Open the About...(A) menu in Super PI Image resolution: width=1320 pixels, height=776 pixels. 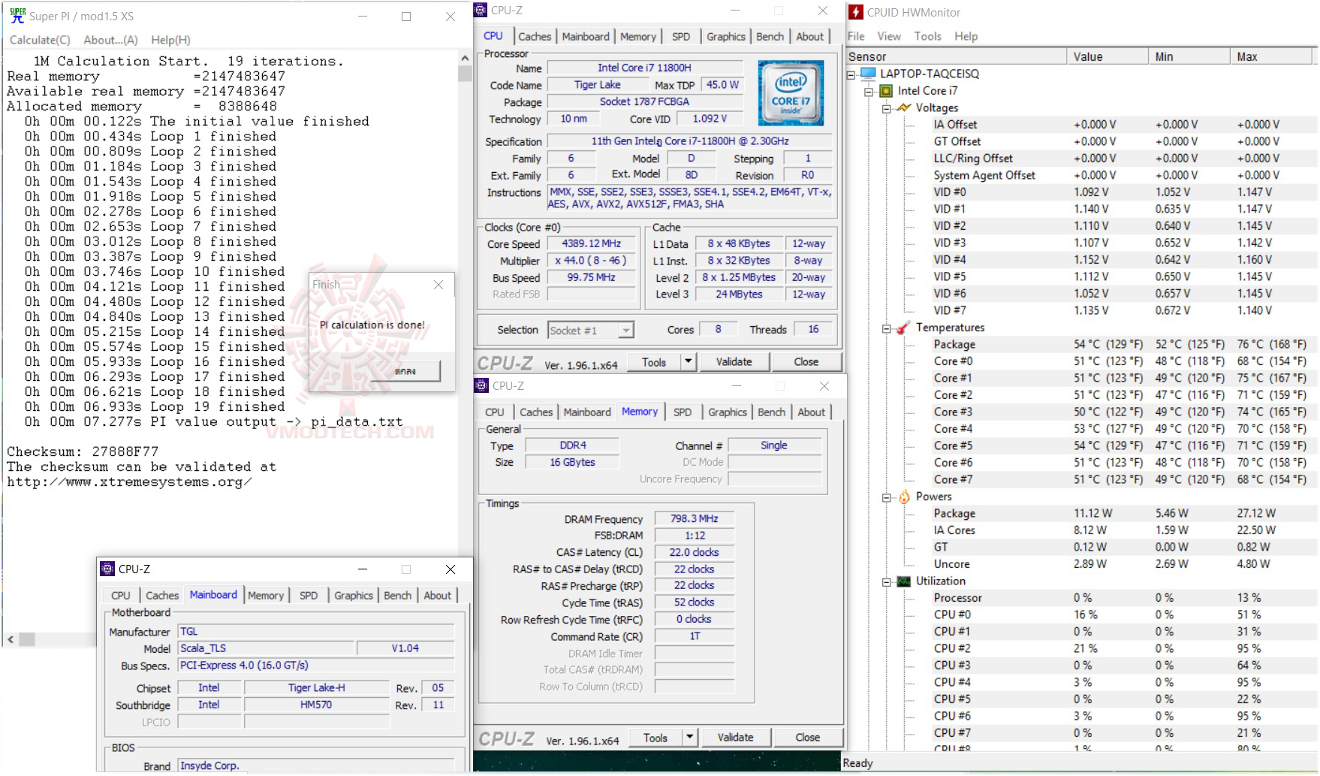pyautogui.click(x=110, y=40)
